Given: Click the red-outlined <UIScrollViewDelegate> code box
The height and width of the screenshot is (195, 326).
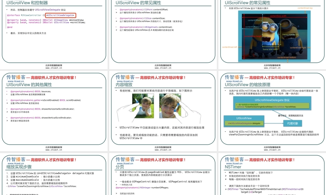Looking at the screenshot, I should [x=61, y=15].
